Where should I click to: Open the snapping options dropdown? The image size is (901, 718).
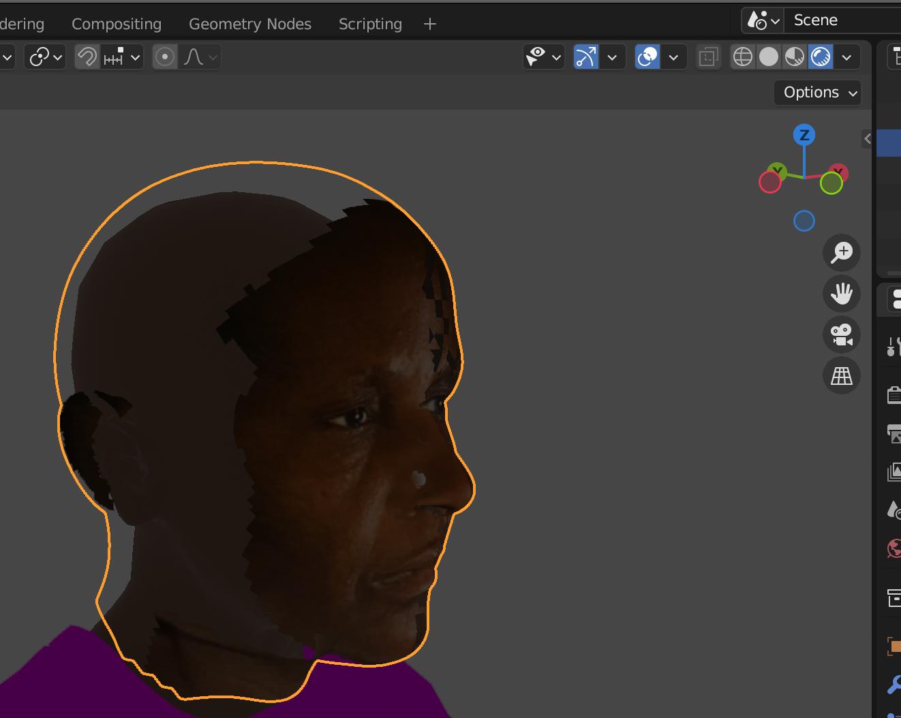click(x=121, y=57)
